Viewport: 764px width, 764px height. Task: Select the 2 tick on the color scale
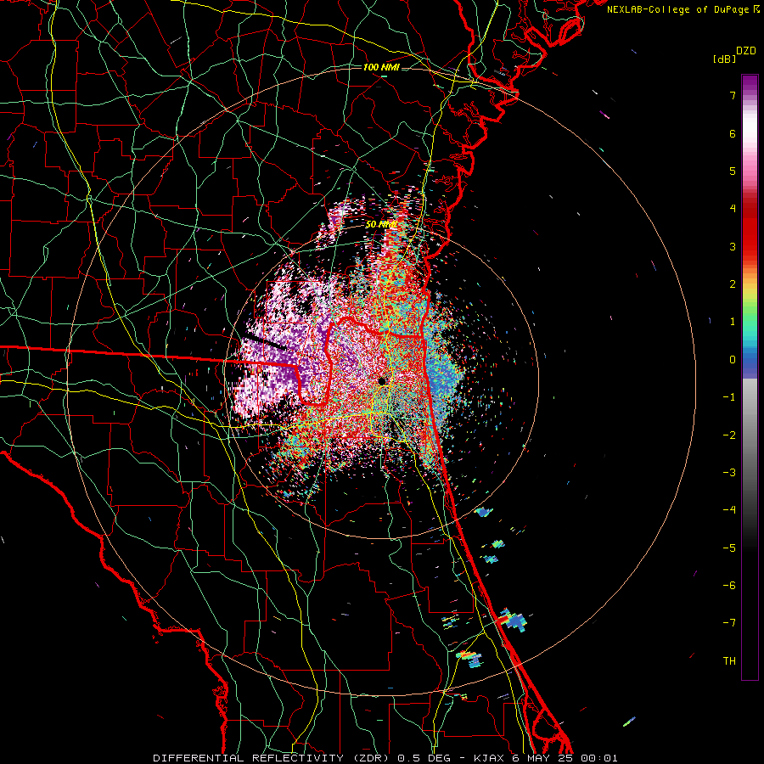(x=733, y=284)
